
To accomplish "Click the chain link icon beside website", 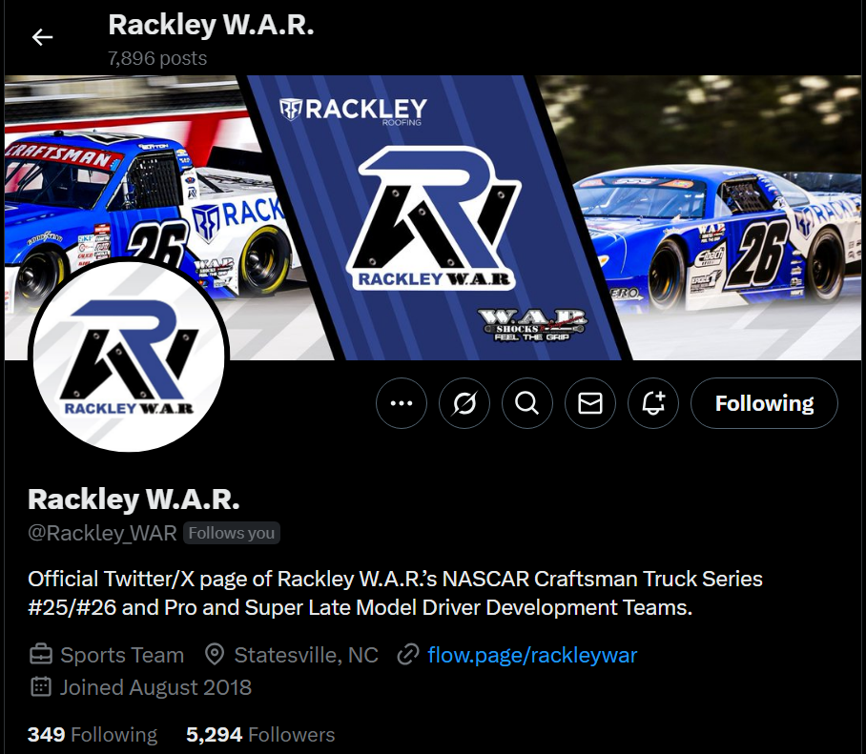I will click(x=408, y=655).
